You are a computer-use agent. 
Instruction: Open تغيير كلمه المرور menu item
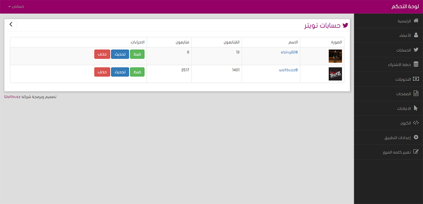388,152
